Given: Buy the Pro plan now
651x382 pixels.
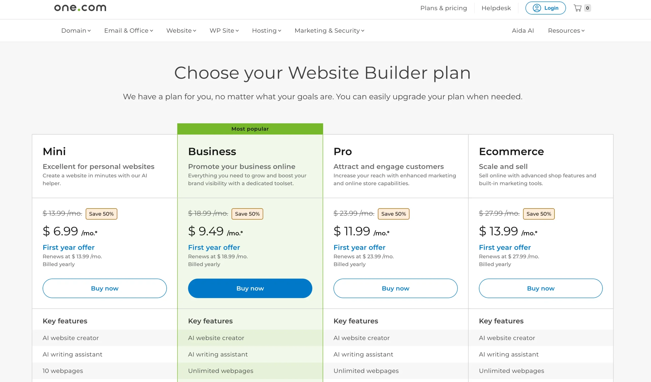Looking at the screenshot, I should tap(395, 288).
